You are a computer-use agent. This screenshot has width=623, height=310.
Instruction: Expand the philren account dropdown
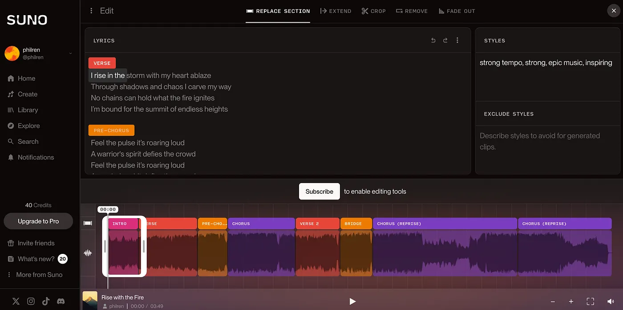pos(70,53)
